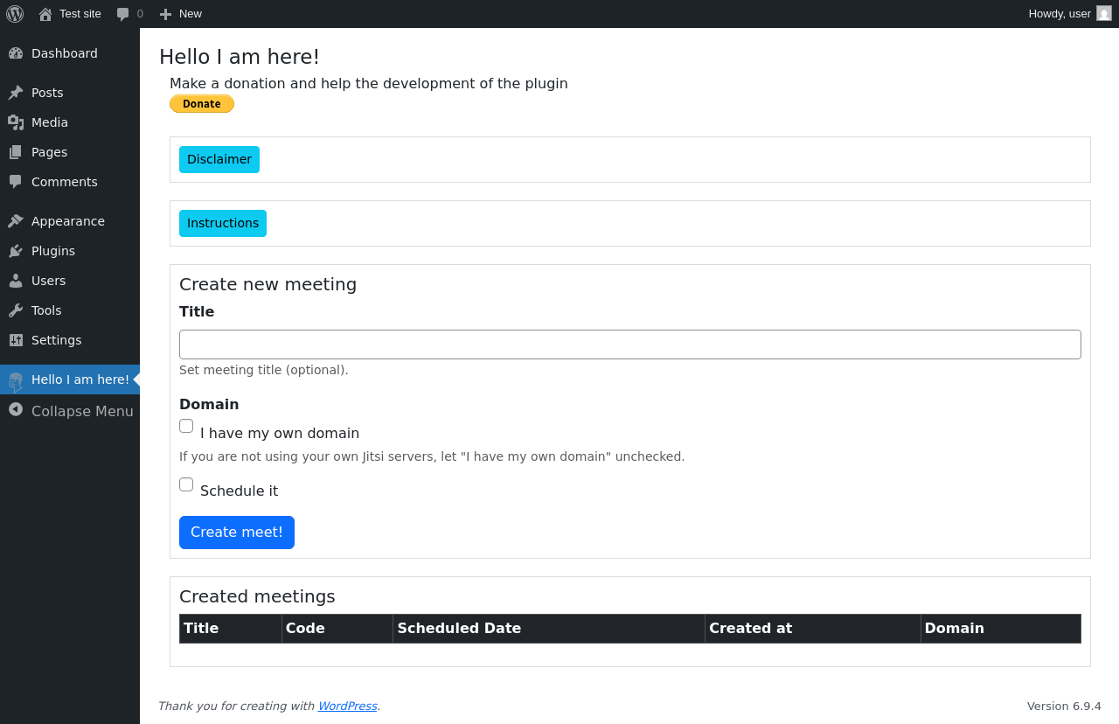Click the Media icon in sidebar
Viewport: 1119px width, 724px height.
tap(16, 122)
